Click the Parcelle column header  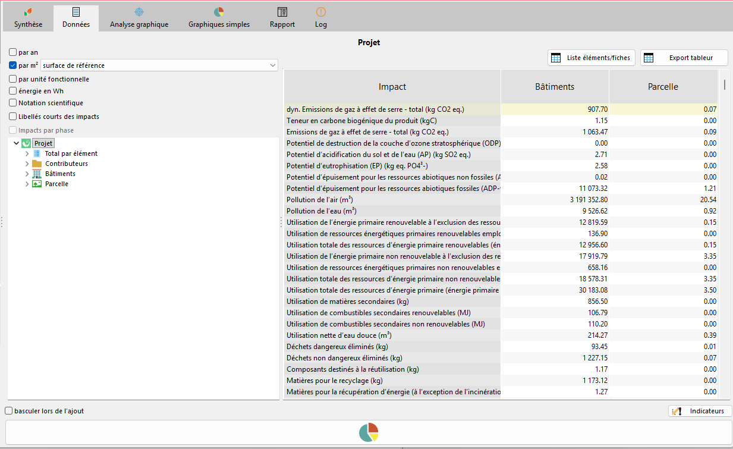pos(663,87)
